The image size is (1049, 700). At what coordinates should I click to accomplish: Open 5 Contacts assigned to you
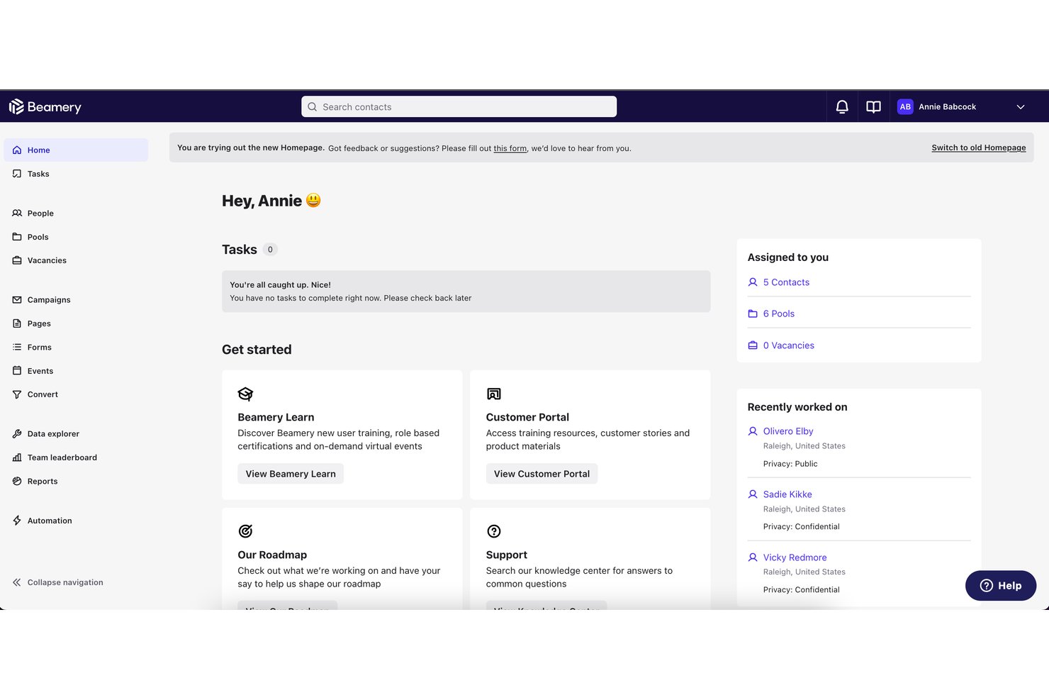click(x=786, y=282)
